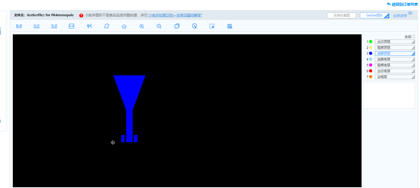
Task: Check the 全选 select-all checkbox
Action: pyautogui.click(x=413, y=36)
